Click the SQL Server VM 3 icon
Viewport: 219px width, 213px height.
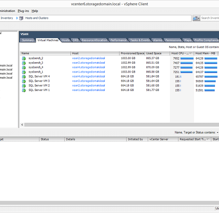coord(24,81)
